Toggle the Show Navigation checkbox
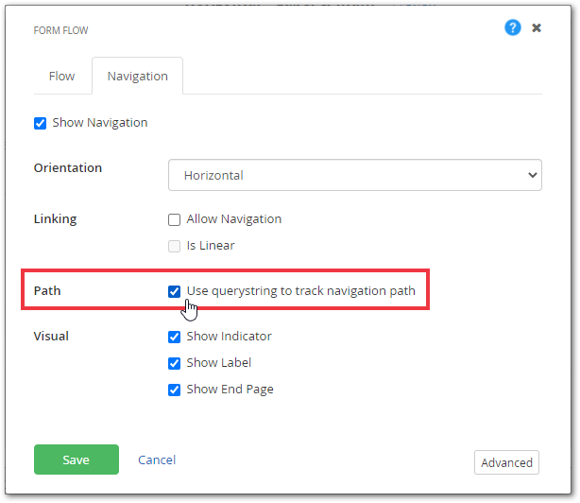 [x=40, y=123]
